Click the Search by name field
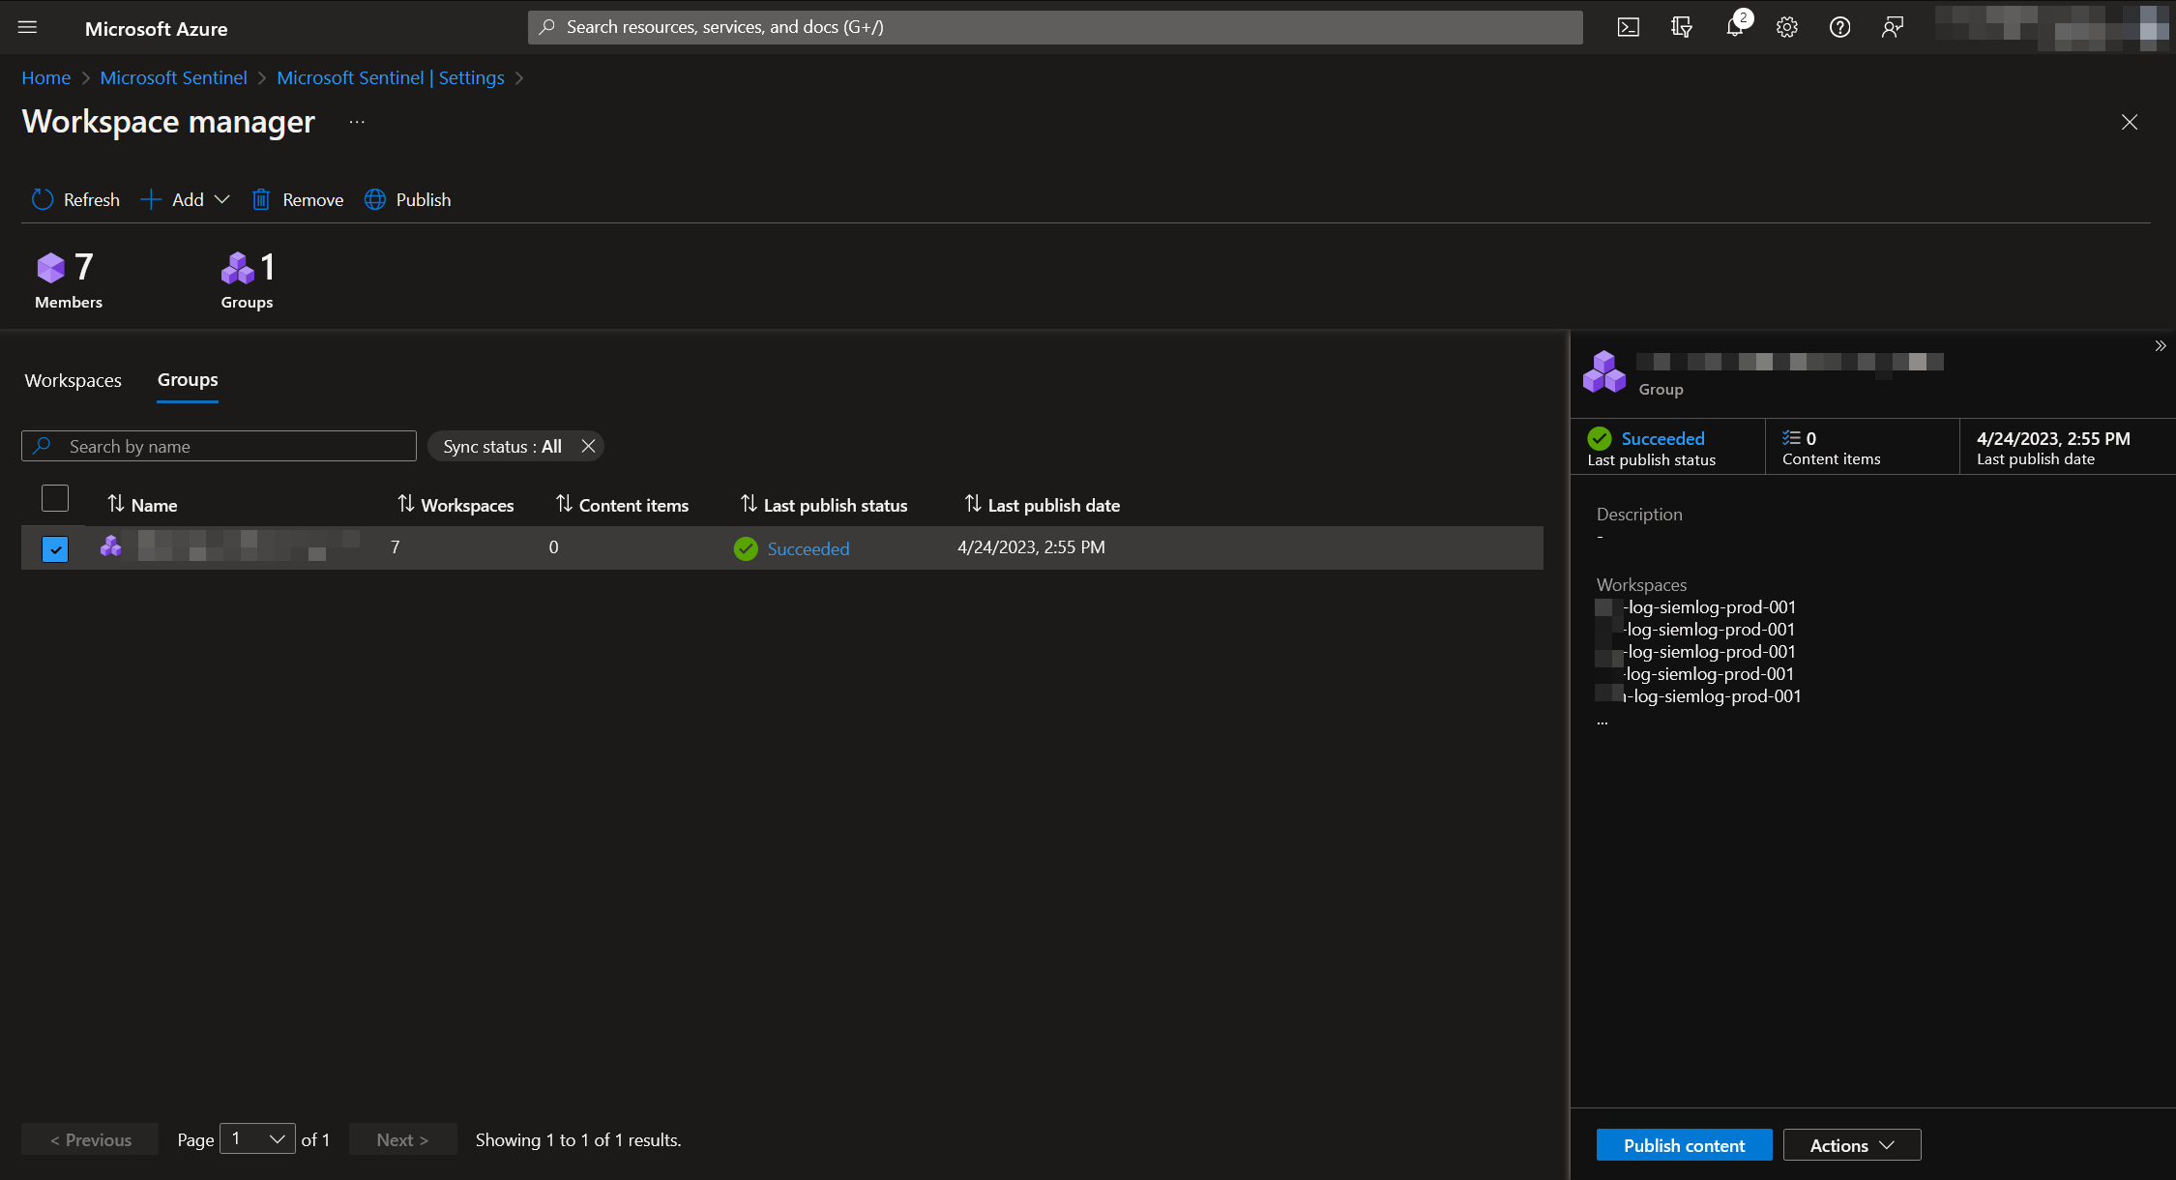Image resolution: width=2176 pixels, height=1180 pixels. [219, 446]
